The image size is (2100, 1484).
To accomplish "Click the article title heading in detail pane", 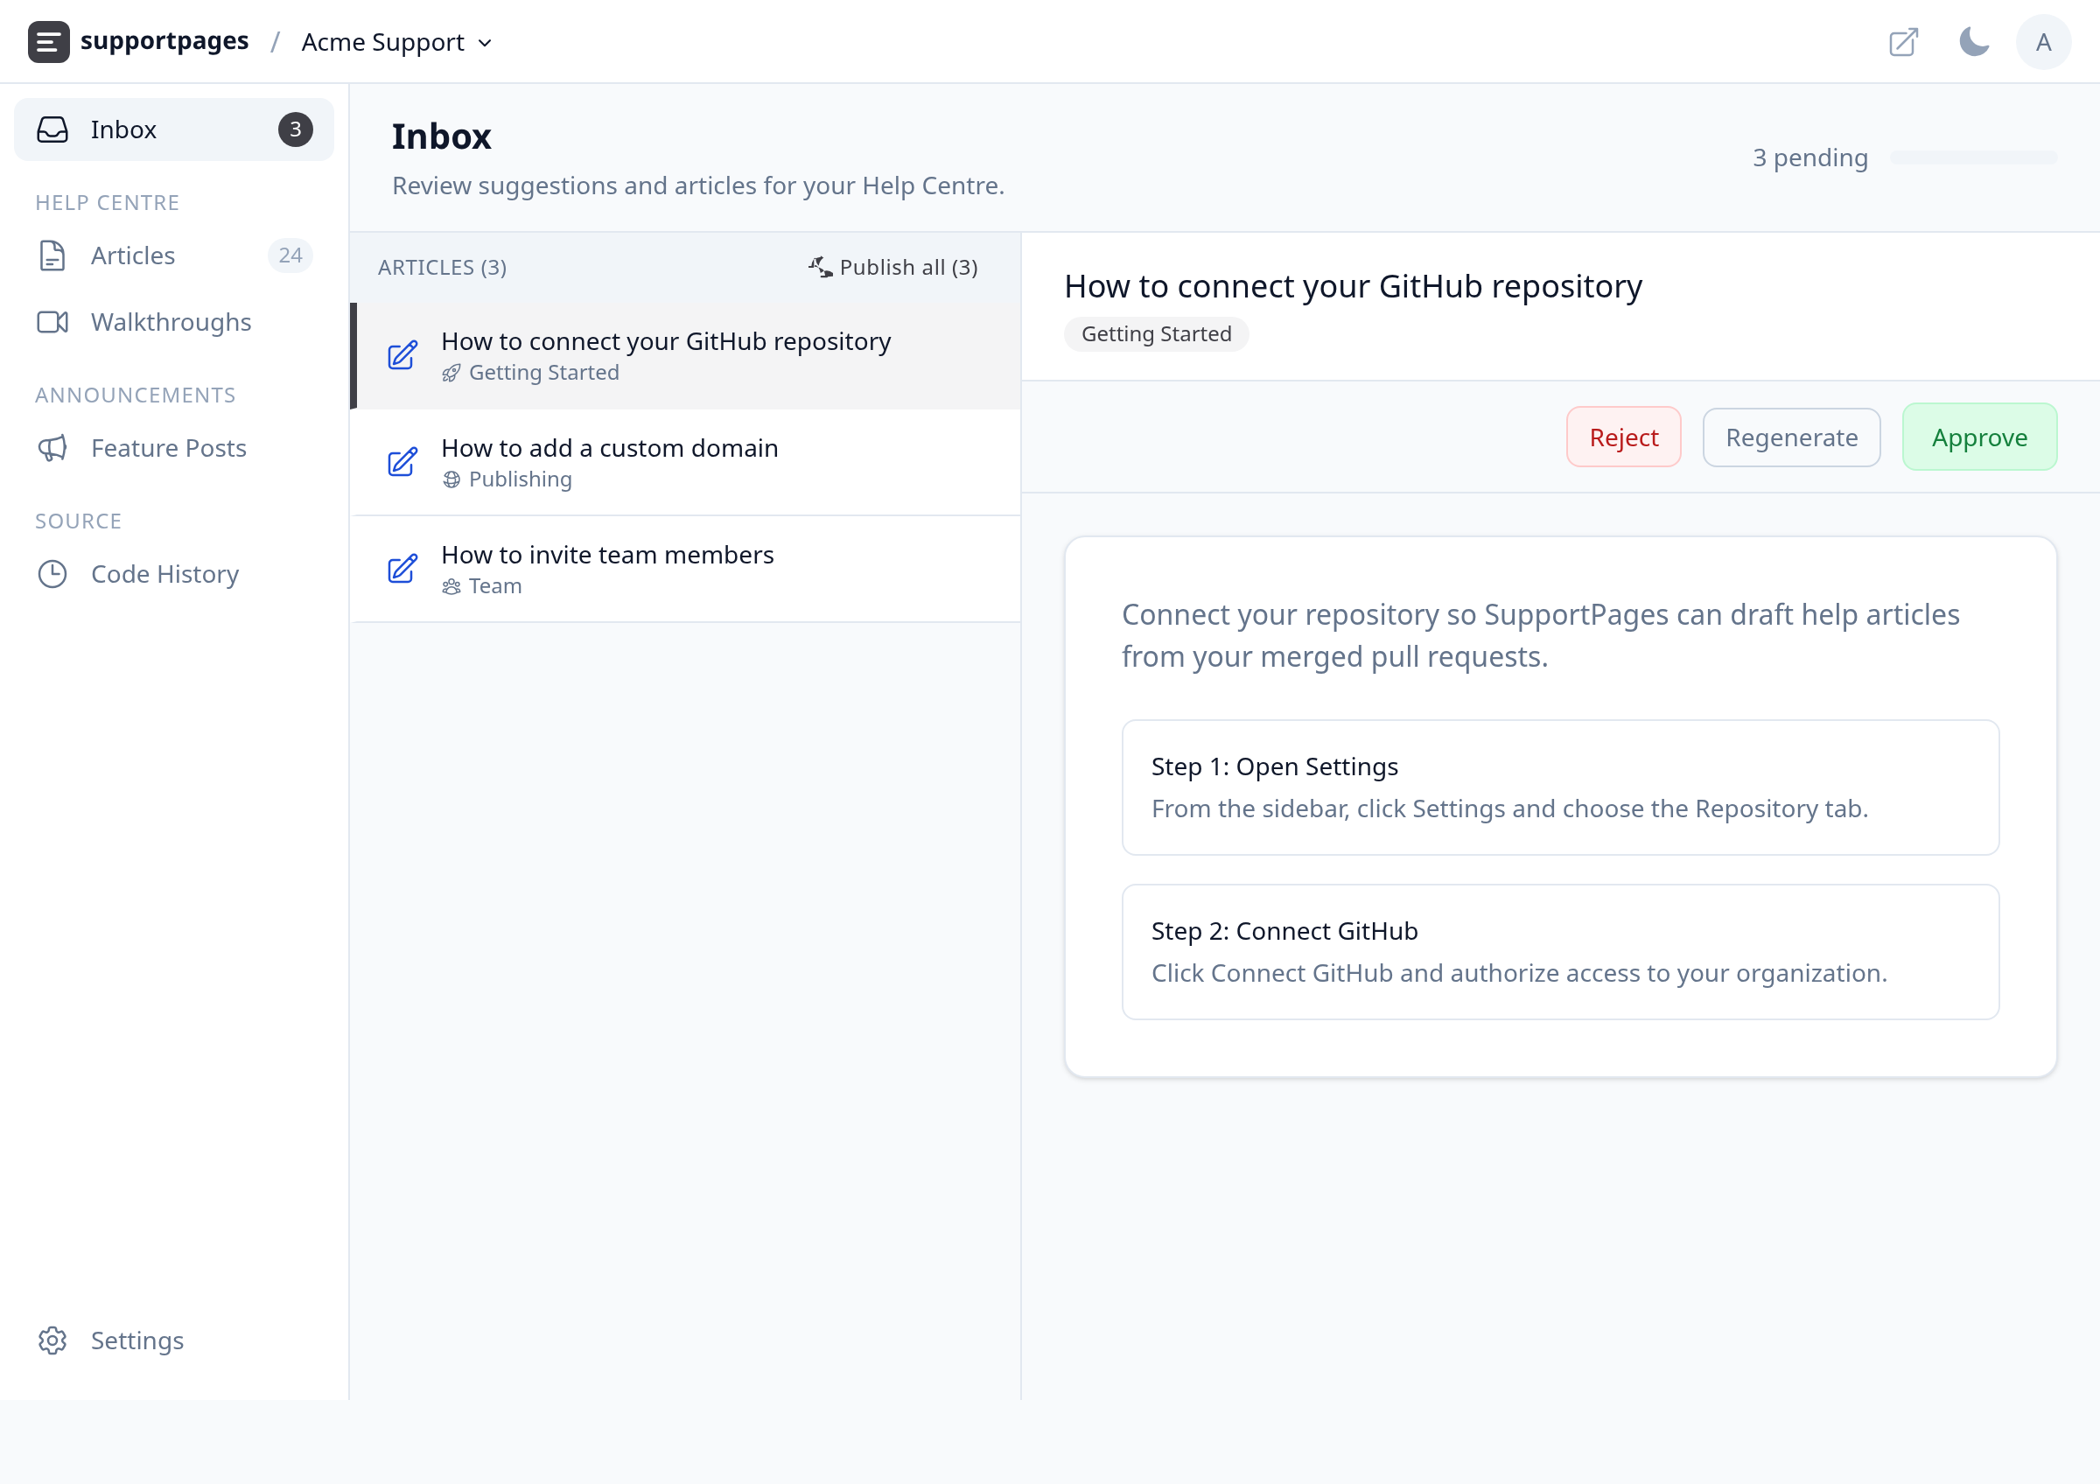I will (1353, 286).
